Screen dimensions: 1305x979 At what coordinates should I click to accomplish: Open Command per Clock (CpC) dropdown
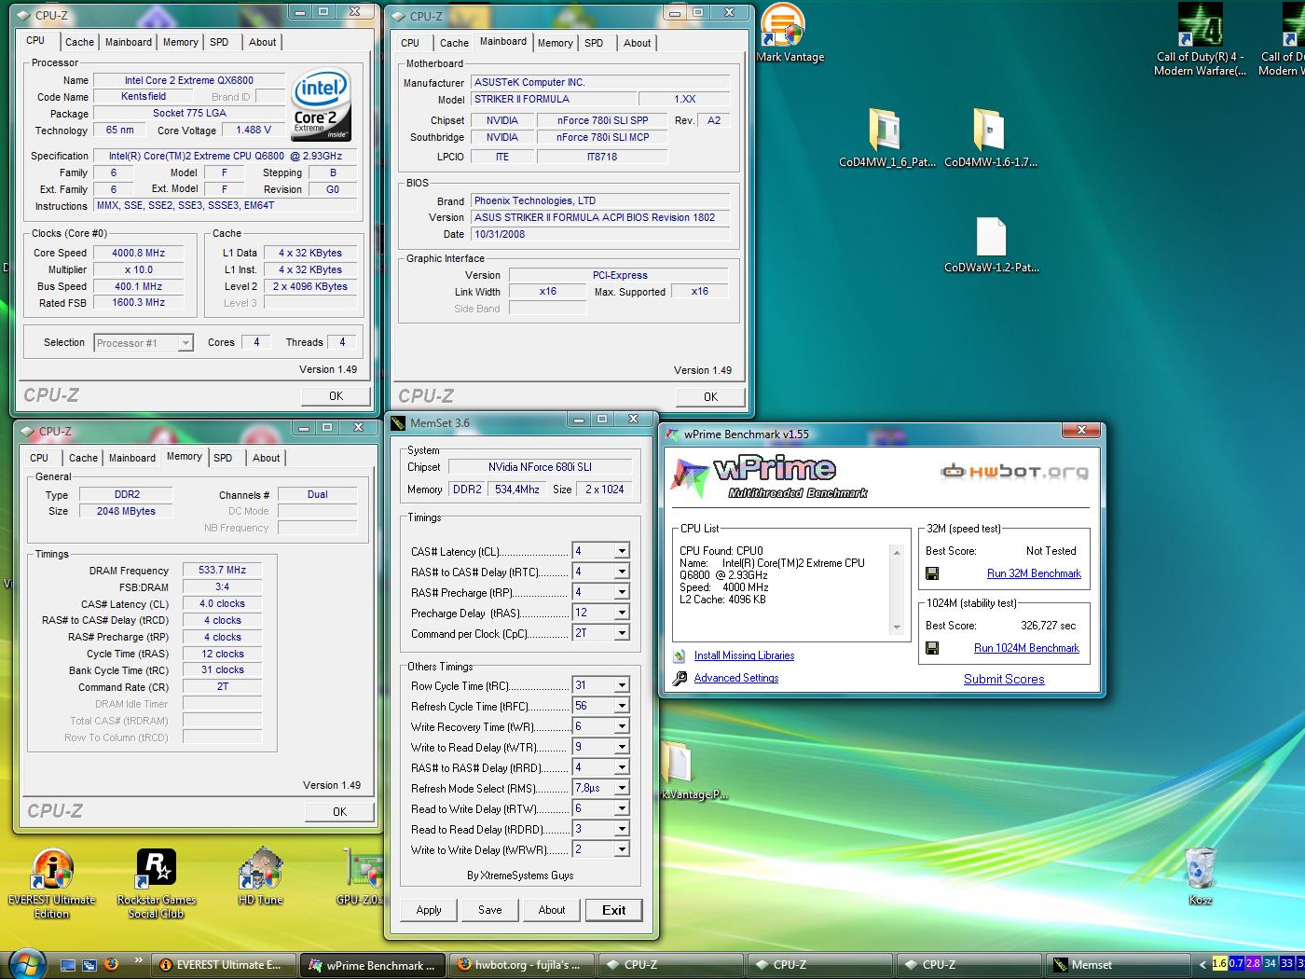point(622,633)
